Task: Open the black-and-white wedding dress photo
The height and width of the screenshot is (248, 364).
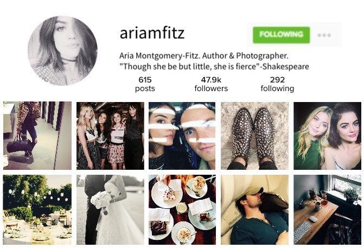Action: click(110, 209)
